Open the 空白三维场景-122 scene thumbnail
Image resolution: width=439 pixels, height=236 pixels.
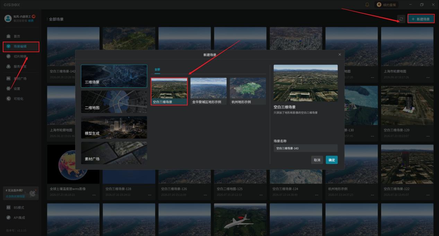tap(407, 164)
